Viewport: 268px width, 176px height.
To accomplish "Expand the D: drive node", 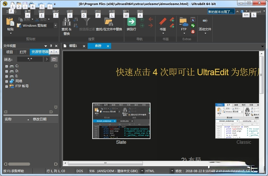I will pos(6,71).
